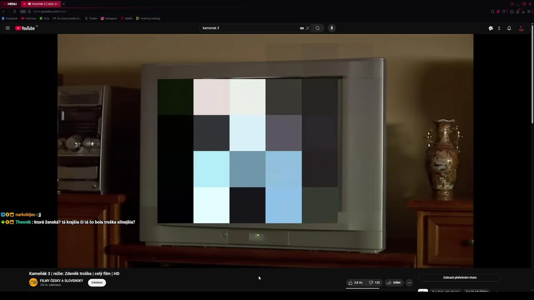Dislike the video (123)
This screenshot has height=300, width=534.
tap(374, 282)
